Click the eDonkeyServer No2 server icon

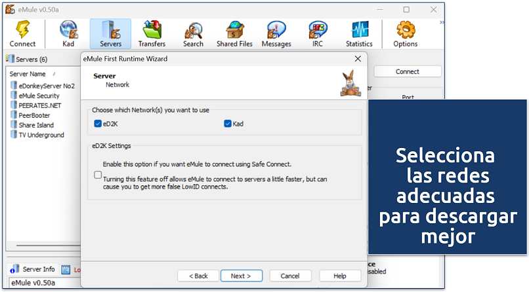pyautogui.click(x=14, y=85)
